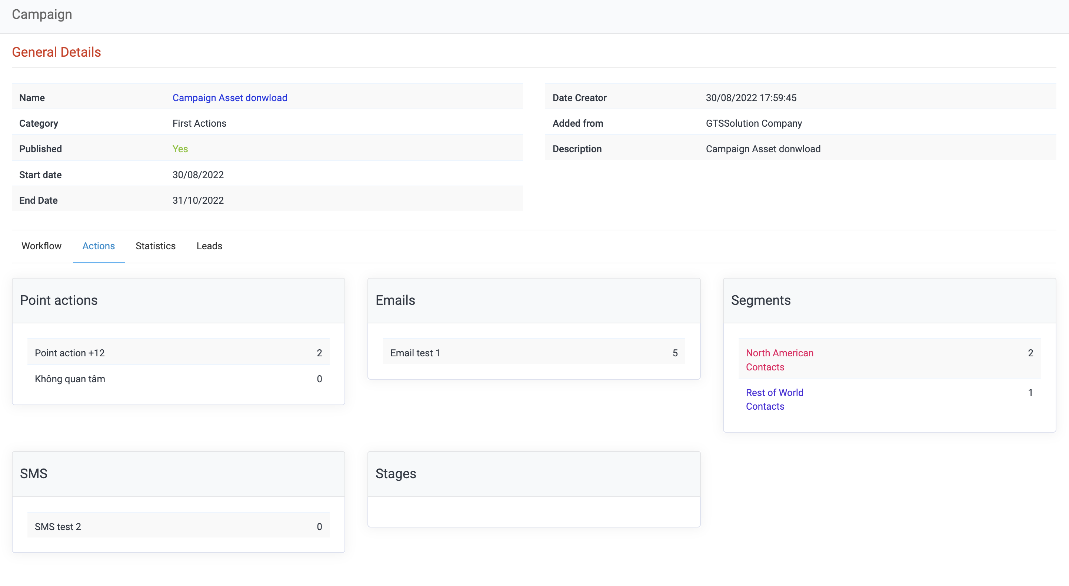Switch to the Statistics tab

[156, 246]
